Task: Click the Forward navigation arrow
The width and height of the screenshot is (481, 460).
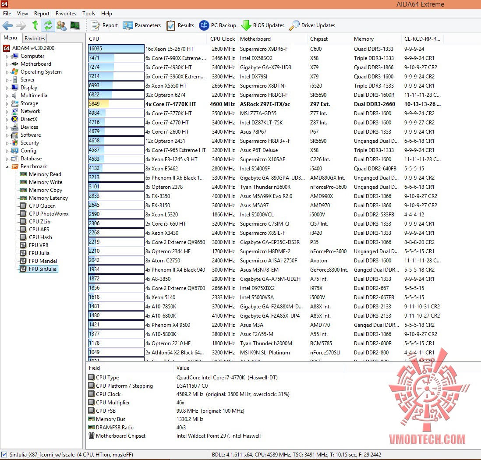Action: click(21, 25)
